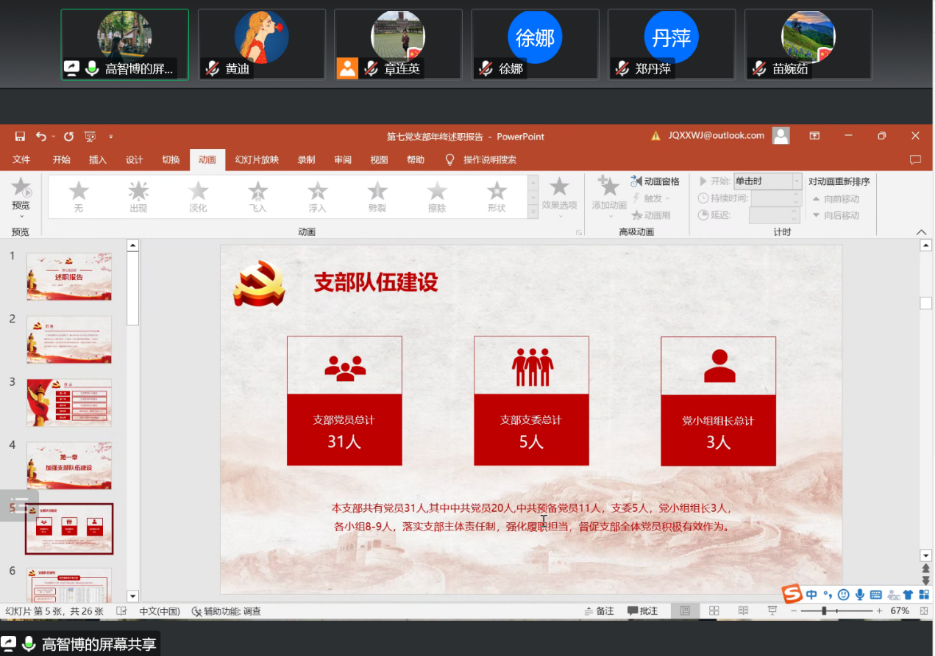Select the 劈裂 animation effect
The width and height of the screenshot is (935, 656).
click(377, 197)
